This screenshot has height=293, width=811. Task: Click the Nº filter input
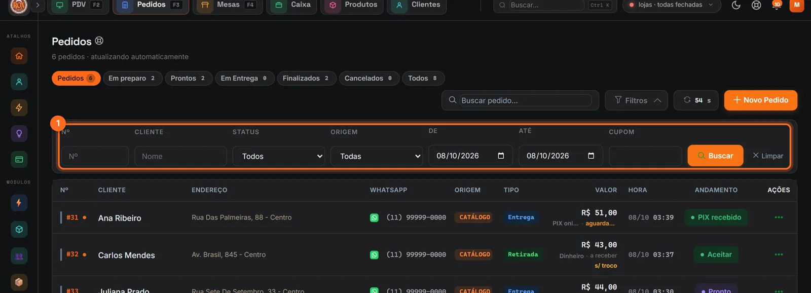95,156
